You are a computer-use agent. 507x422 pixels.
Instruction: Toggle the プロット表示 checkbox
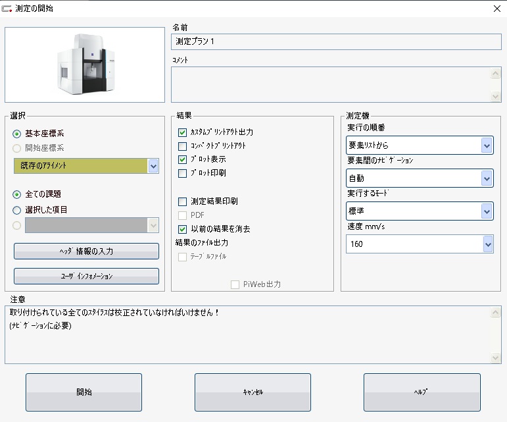click(x=182, y=159)
